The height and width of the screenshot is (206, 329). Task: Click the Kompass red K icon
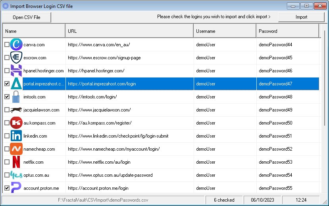click(16, 123)
